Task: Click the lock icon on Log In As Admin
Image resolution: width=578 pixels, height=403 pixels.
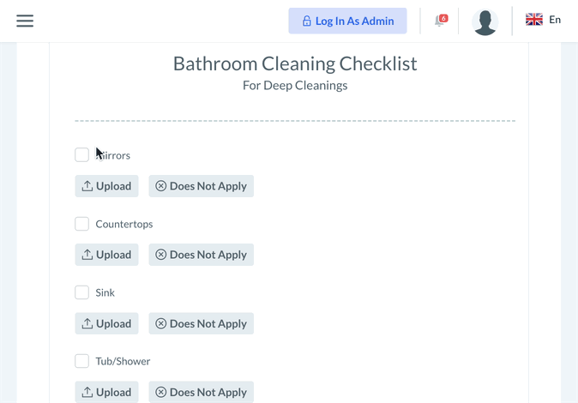Action: (306, 21)
